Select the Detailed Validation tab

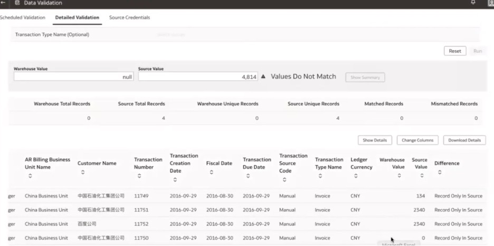tap(77, 17)
